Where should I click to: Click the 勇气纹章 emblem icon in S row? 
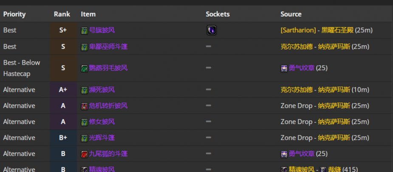(x=284, y=68)
